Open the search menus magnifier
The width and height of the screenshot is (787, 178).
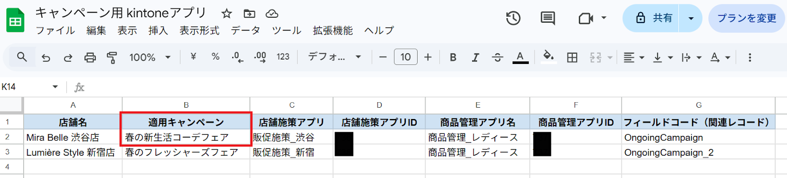pos(22,57)
